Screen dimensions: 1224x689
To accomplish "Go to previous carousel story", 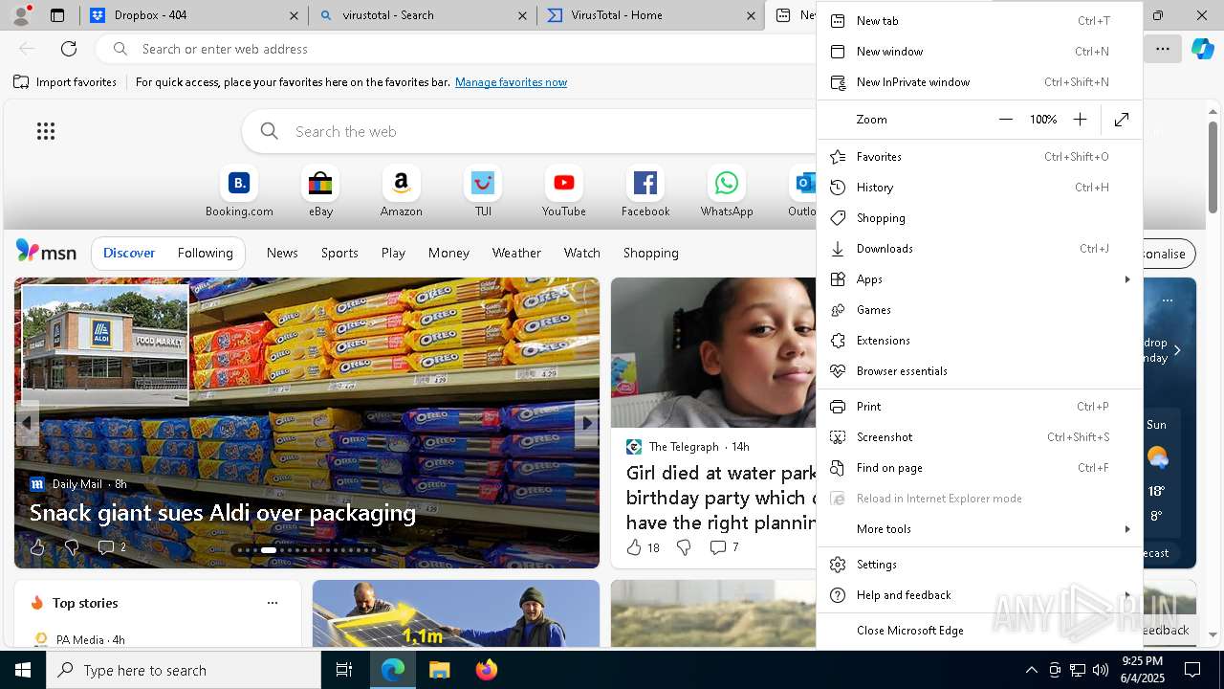I will (x=27, y=422).
